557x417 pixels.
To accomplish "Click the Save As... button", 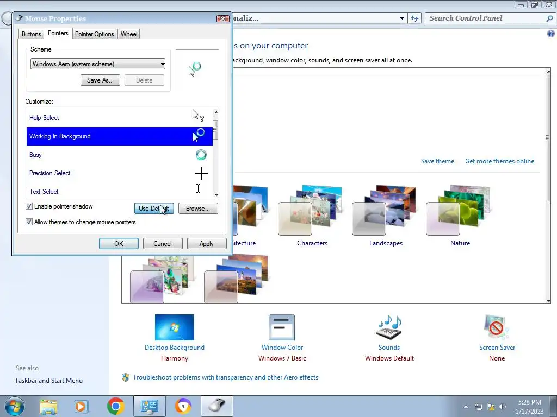I will [100, 80].
